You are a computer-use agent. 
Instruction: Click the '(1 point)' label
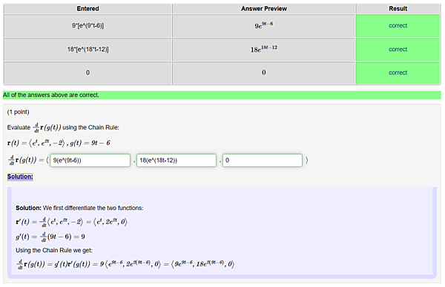coord(18,112)
